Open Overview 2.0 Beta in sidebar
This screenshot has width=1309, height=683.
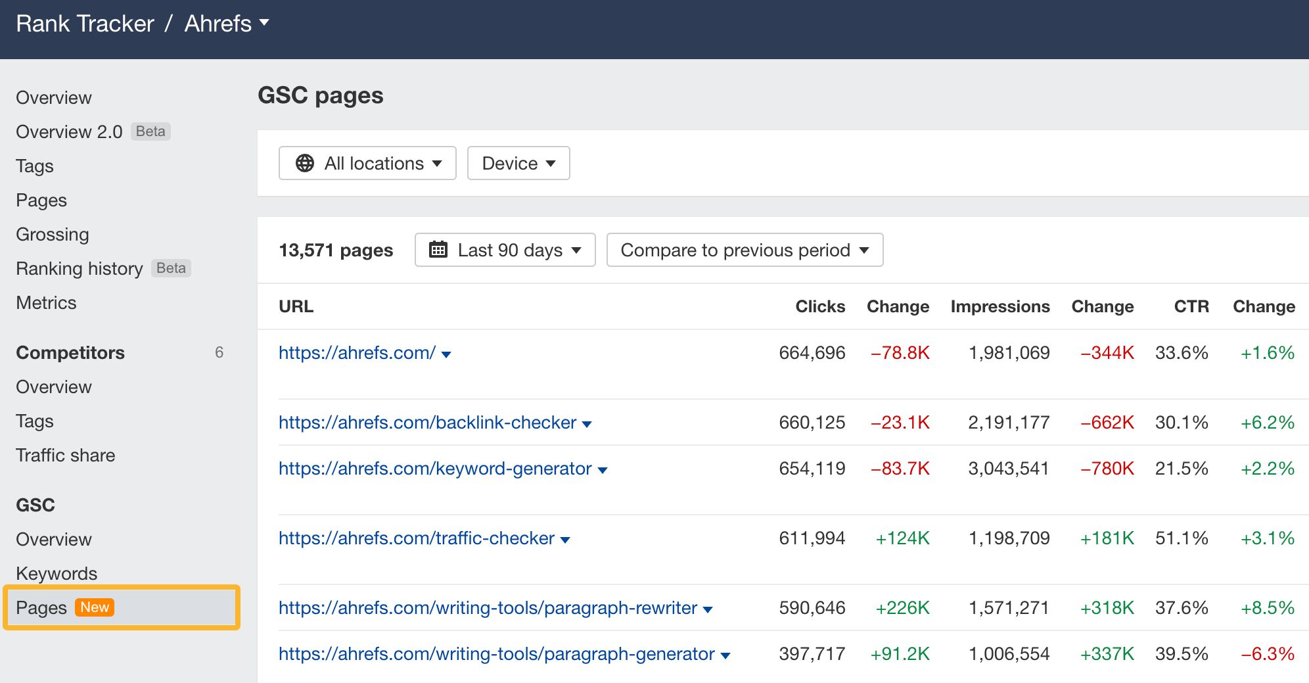point(93,131)
